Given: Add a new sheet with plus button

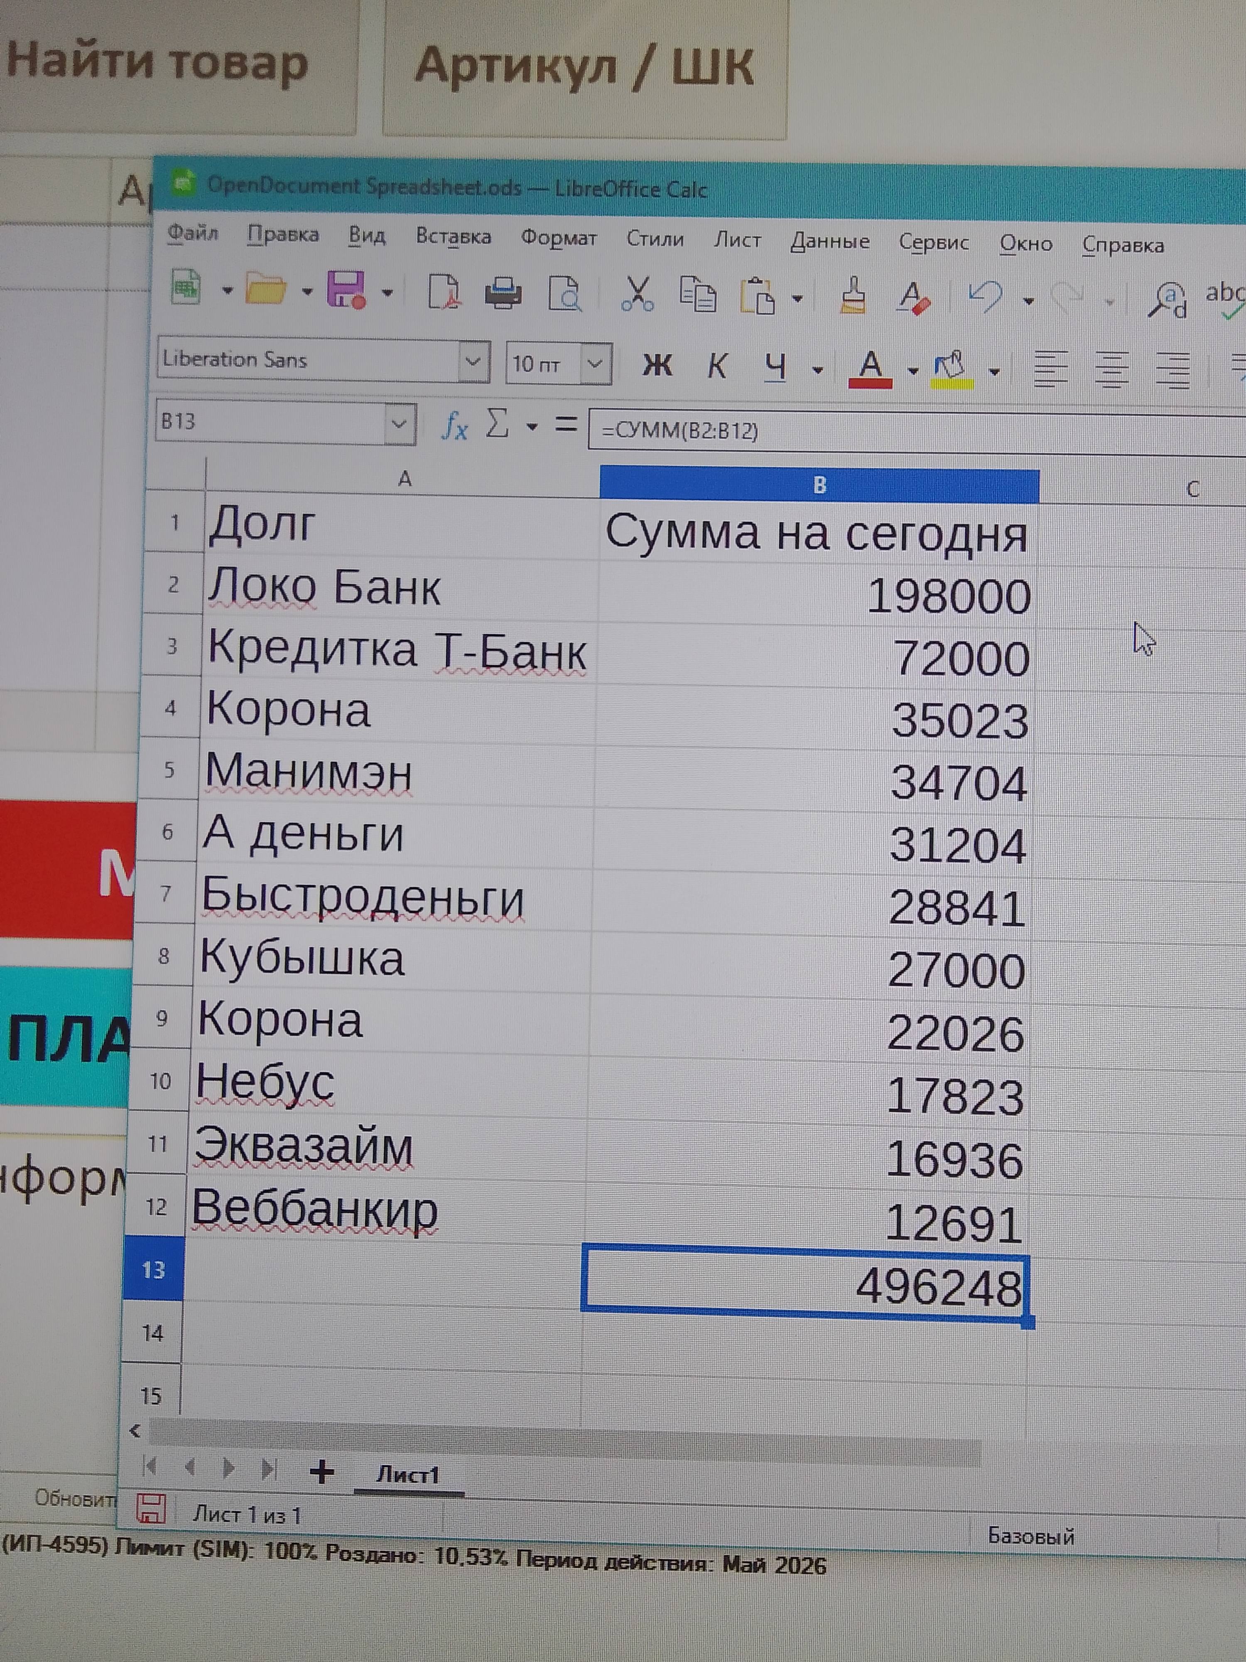Looking at the screenshot, I should click(x=321, y=1471).
